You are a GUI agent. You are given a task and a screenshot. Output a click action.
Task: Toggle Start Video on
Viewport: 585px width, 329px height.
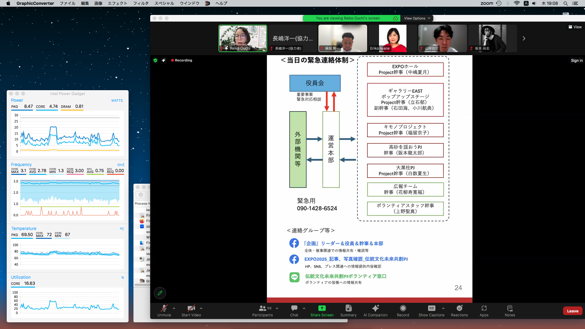pyautogui.click(x=191, y=308)
